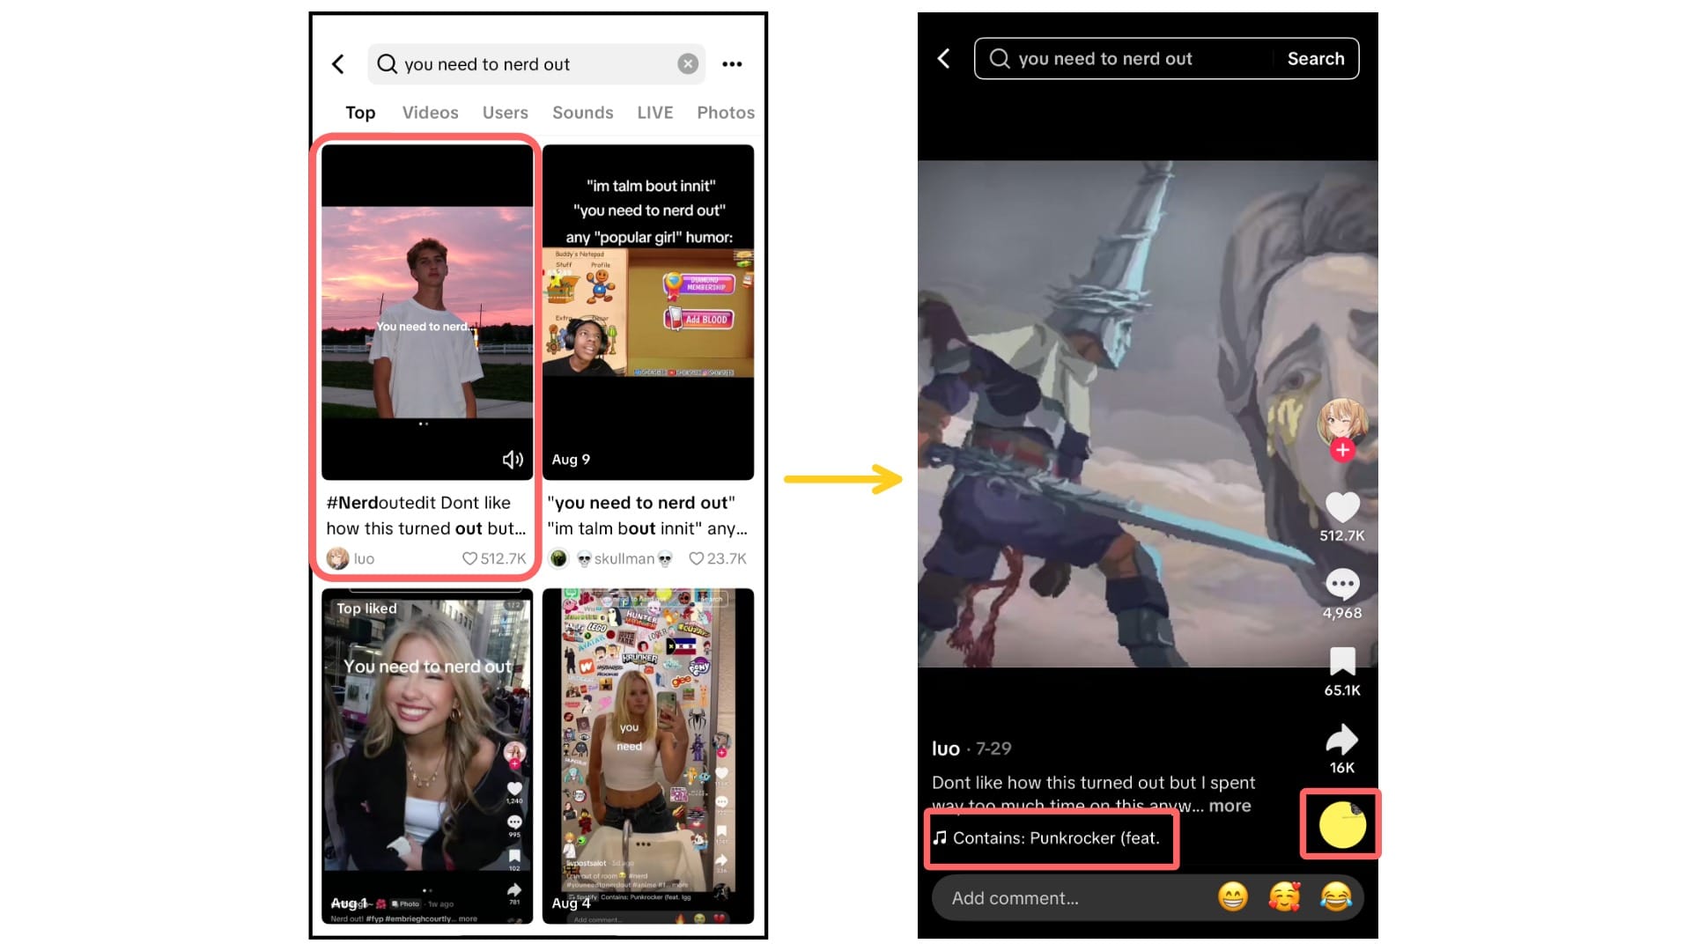Mute the thumbnail via the speaker icon
The width and height of the screenshot is (1691, 951).
click(513, 459)
